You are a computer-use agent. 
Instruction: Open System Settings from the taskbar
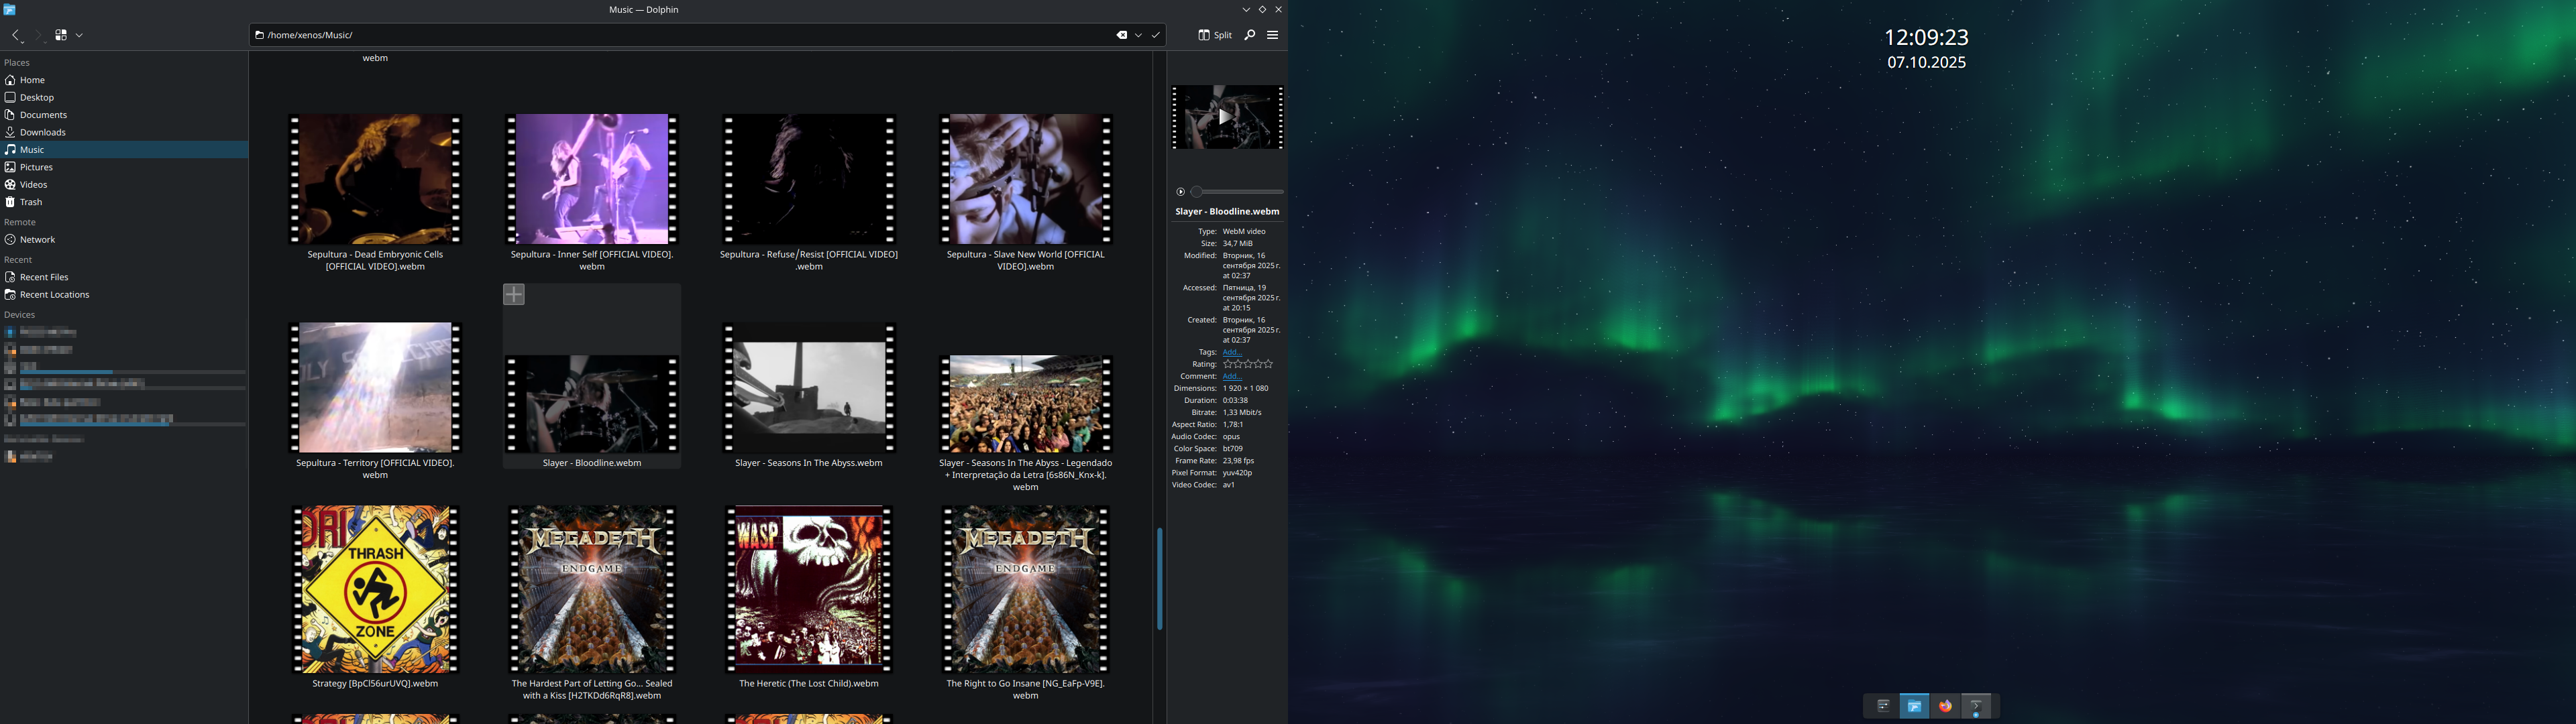[x=1883, y=706]
